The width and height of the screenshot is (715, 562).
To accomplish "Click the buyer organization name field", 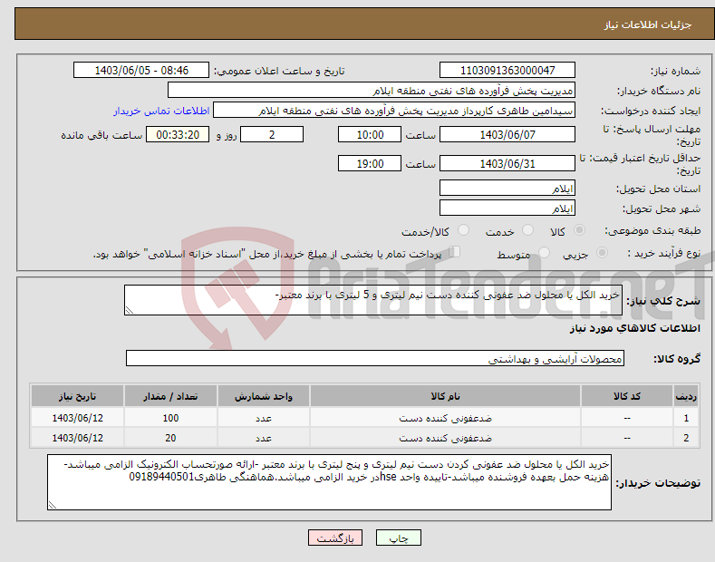I will point(372,91).
